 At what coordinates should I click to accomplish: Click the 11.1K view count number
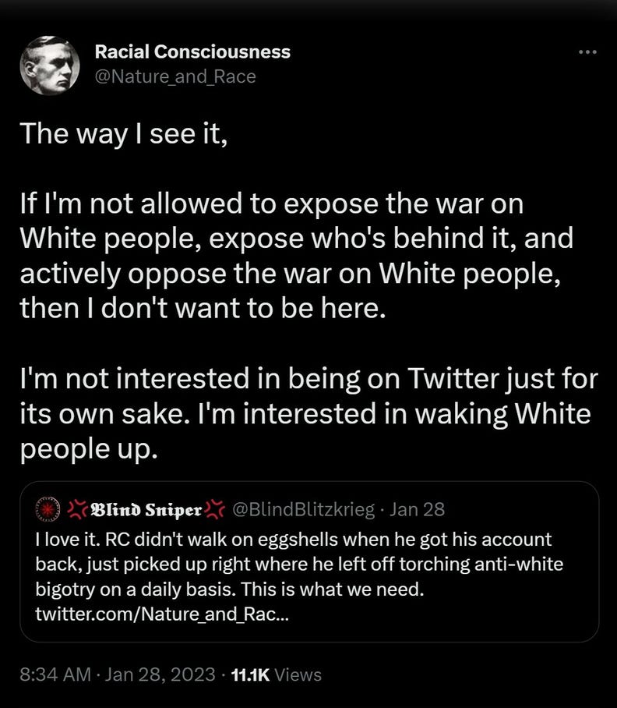point(250,674)
